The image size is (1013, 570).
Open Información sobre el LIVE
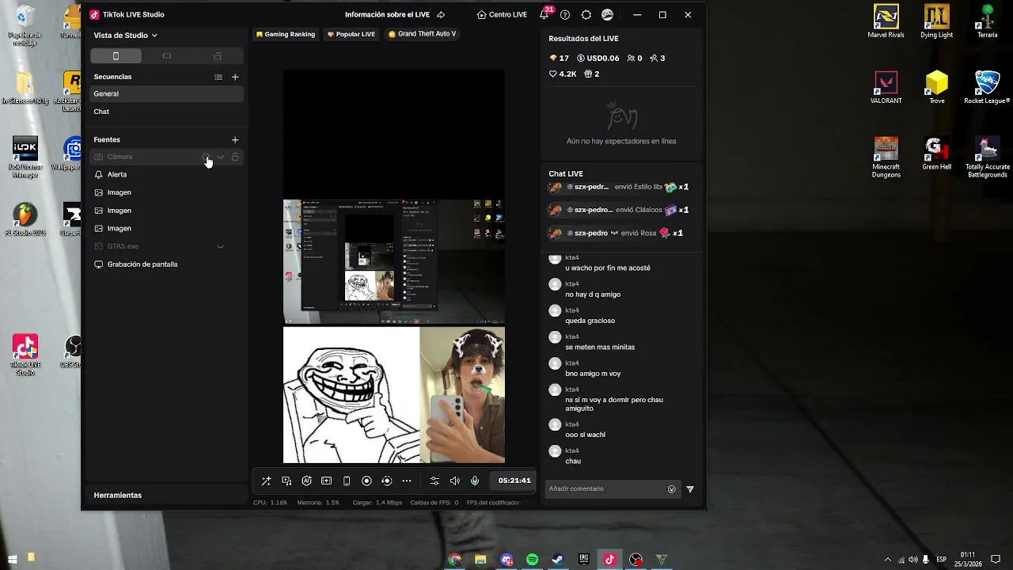[395, 14]
